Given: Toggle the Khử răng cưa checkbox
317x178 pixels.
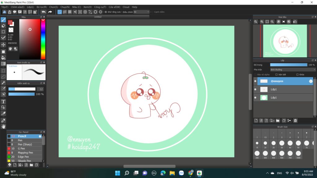Looking at the screenshot, I should point(106,12).
